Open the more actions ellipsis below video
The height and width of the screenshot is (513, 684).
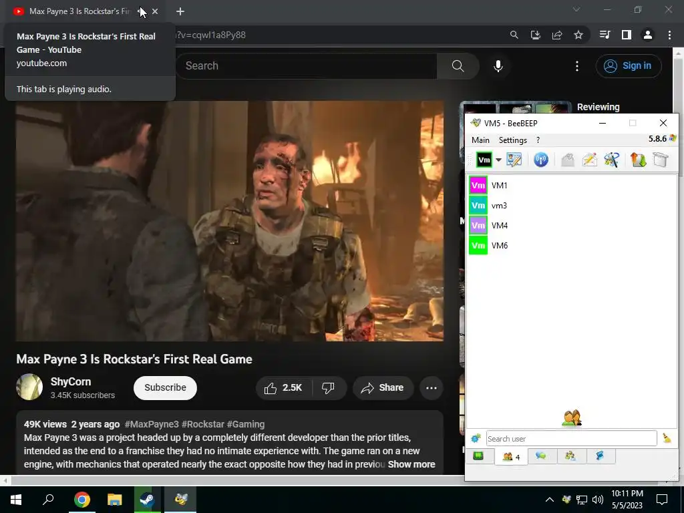pos(431,388)
